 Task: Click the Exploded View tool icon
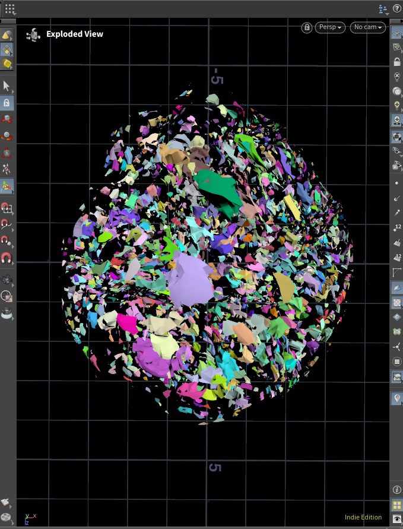point(33,34)
